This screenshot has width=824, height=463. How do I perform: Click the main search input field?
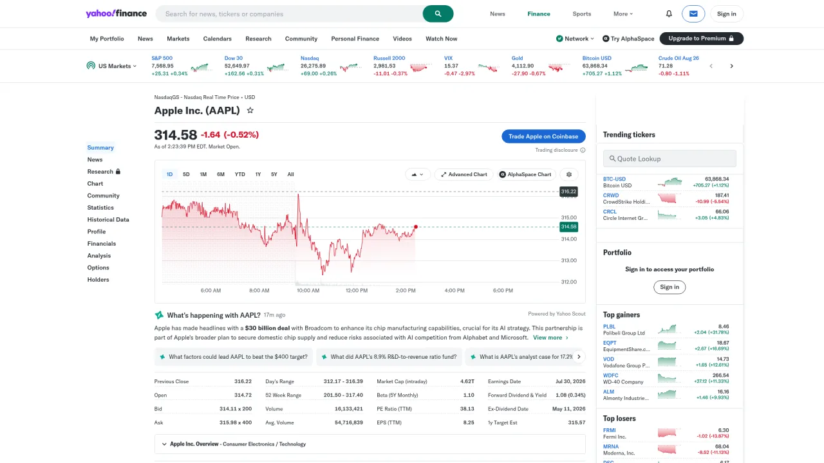(x=290, y=14)
